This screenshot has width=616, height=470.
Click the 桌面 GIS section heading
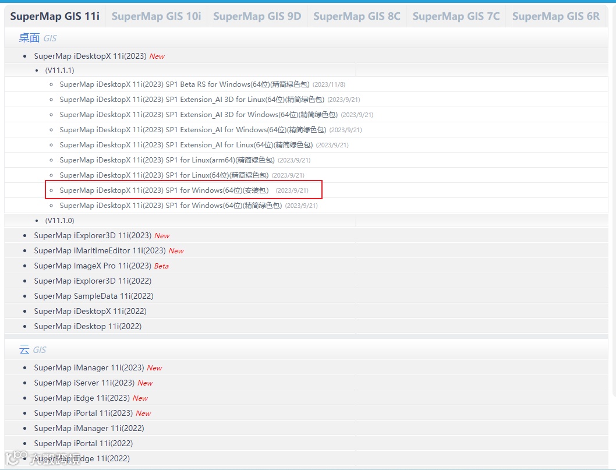38,38
